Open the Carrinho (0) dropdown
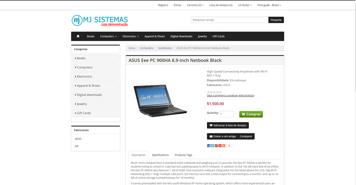356x185 pixels. pos(195,5)
